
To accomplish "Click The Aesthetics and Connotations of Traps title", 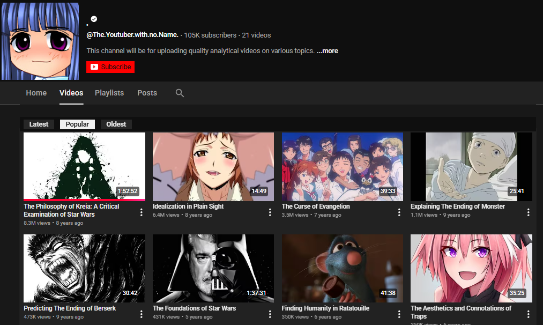I will 461,312.
